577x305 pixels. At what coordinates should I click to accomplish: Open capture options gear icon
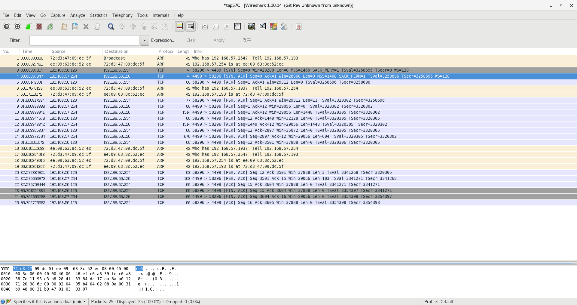17,27
